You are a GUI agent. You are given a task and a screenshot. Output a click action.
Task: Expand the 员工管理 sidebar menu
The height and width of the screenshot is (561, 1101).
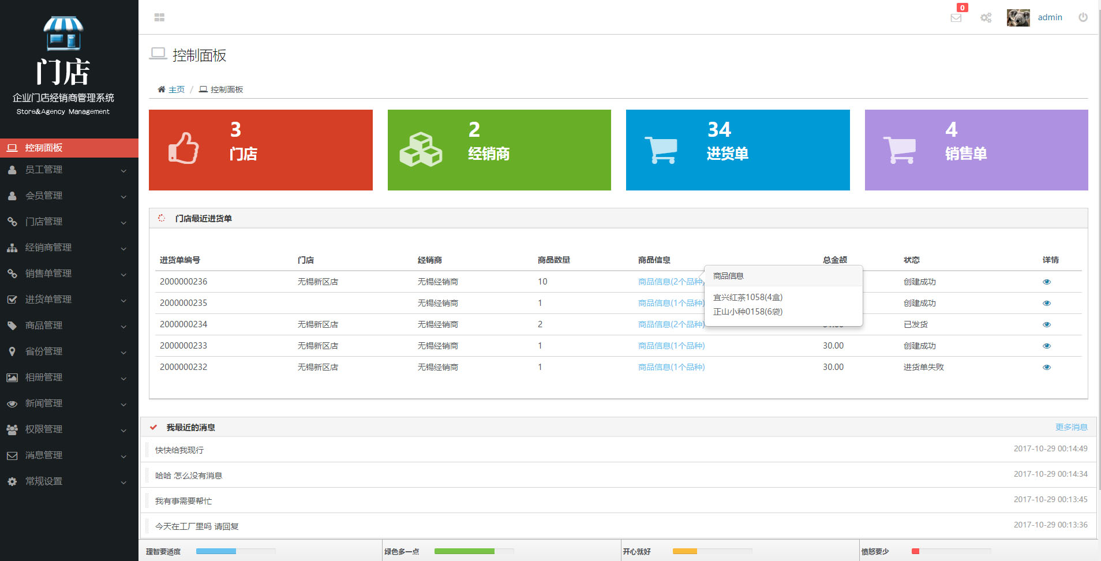(x=68, y=170)
